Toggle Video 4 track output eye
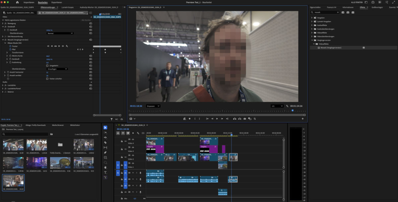This screenshot has height=202, width=398. coord(133,140)
